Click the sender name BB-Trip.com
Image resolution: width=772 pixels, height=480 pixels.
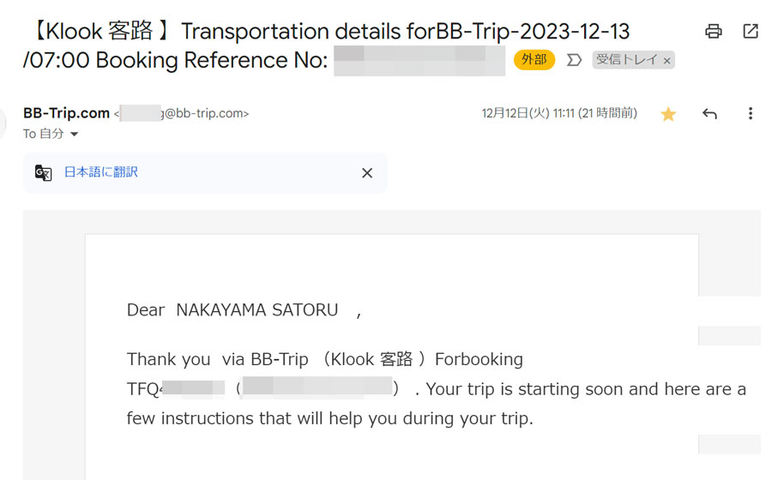pos(66,113)
